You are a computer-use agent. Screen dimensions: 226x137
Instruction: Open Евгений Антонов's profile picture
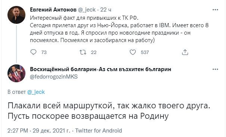[x=16, y=15]
